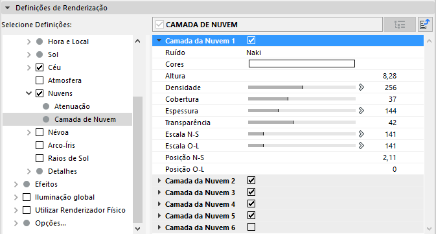Click the Hora e Local bullet icon
Screen dimensions: 436x234
[40, 41]
